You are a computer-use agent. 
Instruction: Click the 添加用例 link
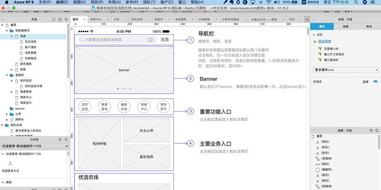tap(325, 41)
